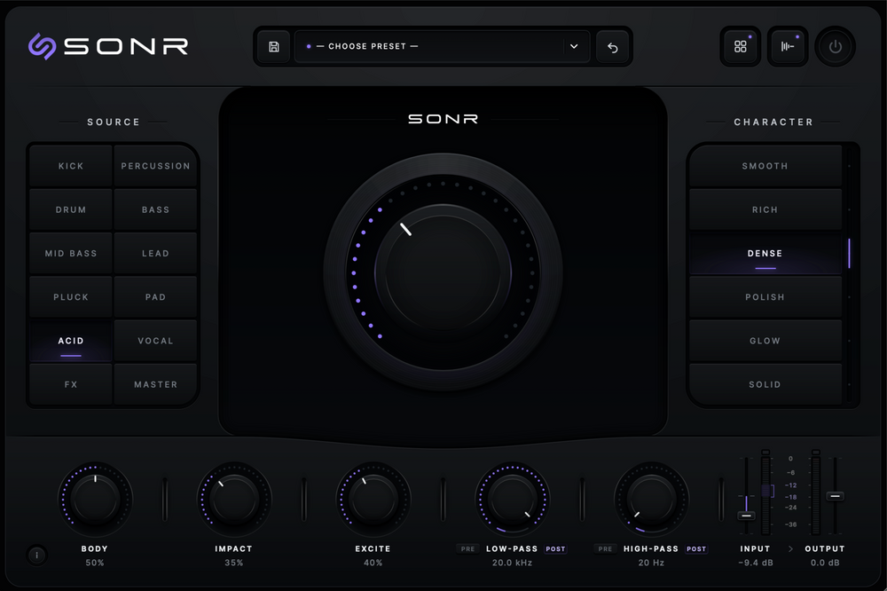Click the Output level fader handle
Viewport: 887px width, 591px height.
[835, 496]
